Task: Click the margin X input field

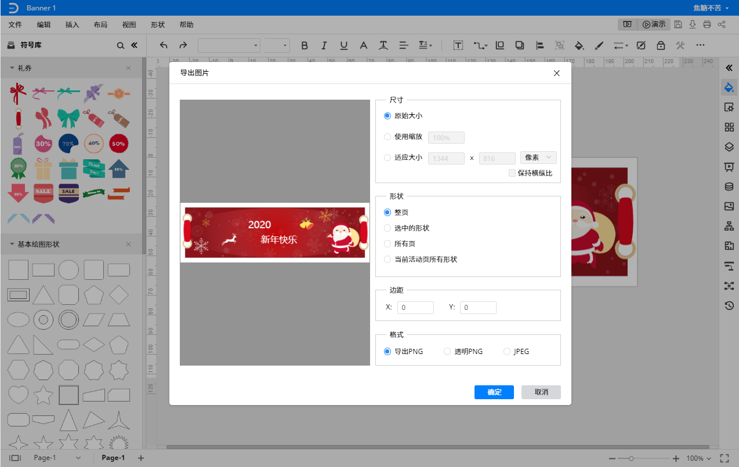Action: [x=415, y=308]
